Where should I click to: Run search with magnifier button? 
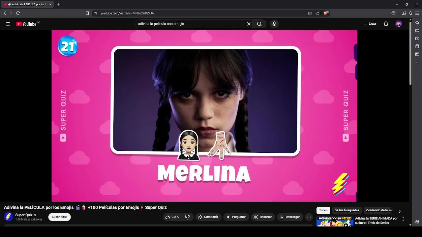pyautogui.click(x=259, y=24)
